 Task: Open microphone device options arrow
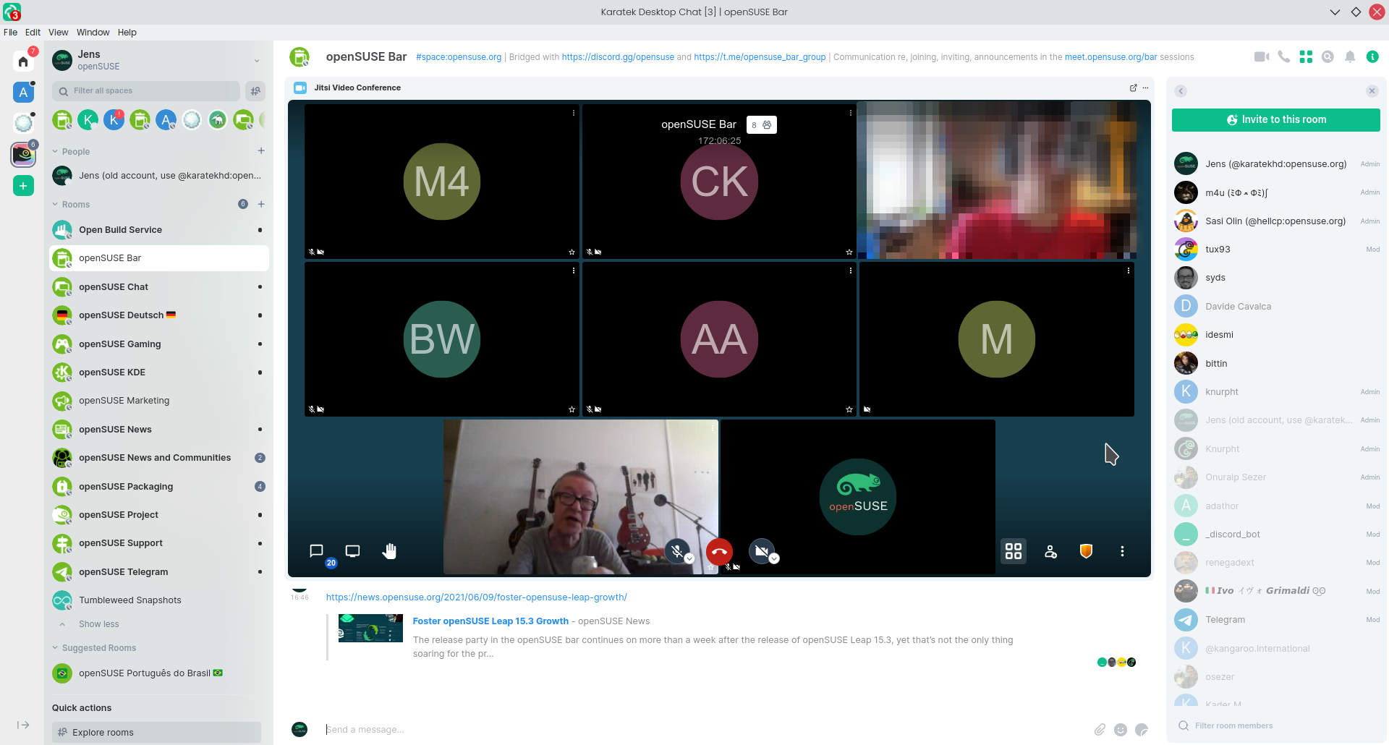689,558
